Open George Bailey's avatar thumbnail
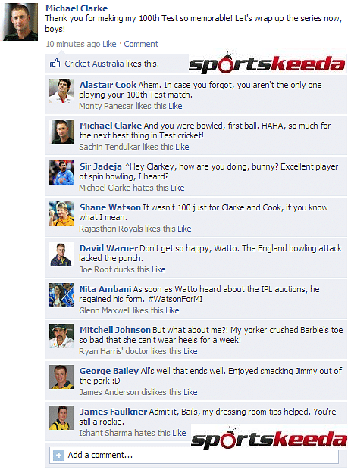This screenshot has width=351, height=473. coord(61,377)
